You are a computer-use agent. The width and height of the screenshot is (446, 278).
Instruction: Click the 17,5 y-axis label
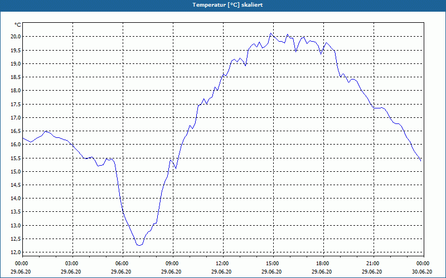click(16, 104)
